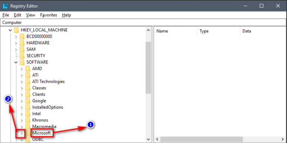Select the Google key folder icon
This screenshot has width=287, height=143.
coord(28,101)
